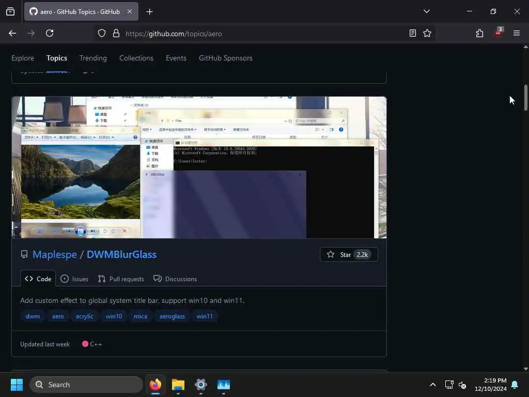Select the aero topic tag
Screen dimensions: 529x397
pyautogui.click(x=58, y=316)
